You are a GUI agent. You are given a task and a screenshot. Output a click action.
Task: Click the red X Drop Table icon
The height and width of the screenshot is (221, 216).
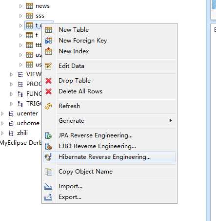tap(48, 81)
